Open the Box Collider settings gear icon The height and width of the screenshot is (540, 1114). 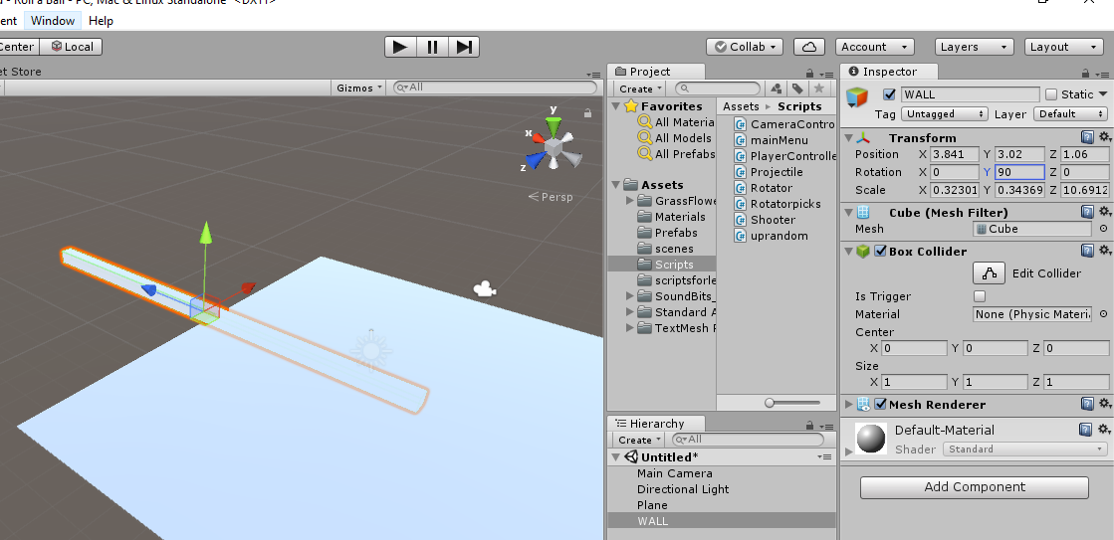tap(1104, 251)
